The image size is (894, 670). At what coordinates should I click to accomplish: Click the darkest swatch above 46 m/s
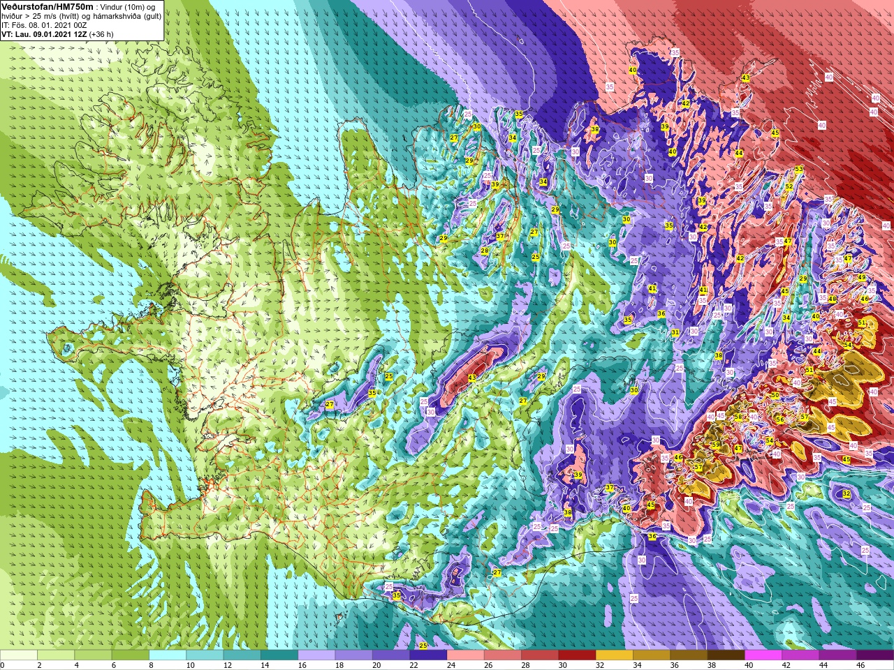tap(875, 655)
